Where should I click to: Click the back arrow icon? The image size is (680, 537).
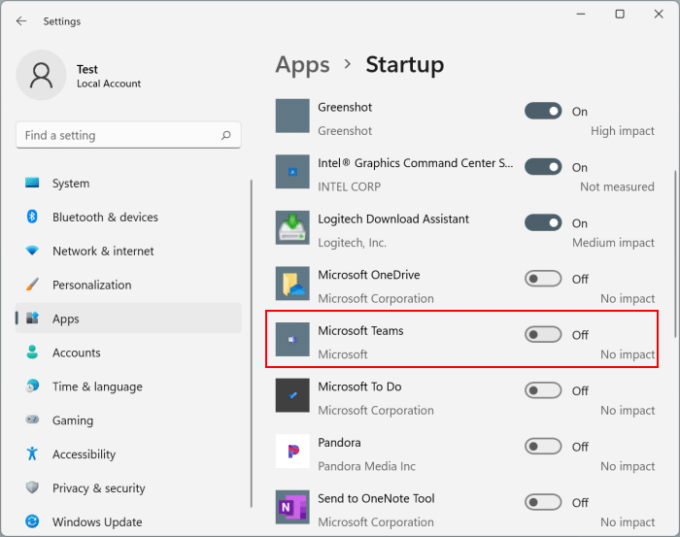(x=21, y=20)
